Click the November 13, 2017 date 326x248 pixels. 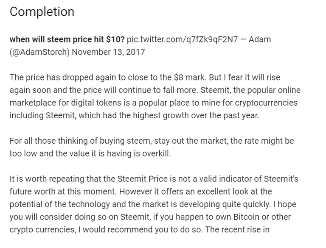click(x=108, y=52)
